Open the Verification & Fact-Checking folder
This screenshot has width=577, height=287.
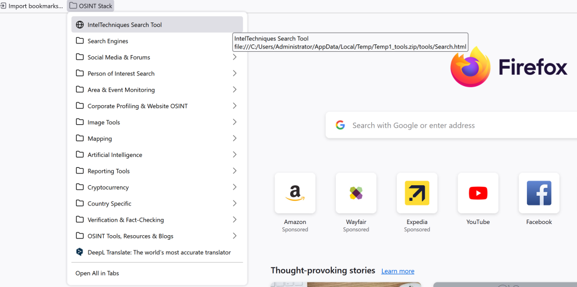(x=157, y=219)
